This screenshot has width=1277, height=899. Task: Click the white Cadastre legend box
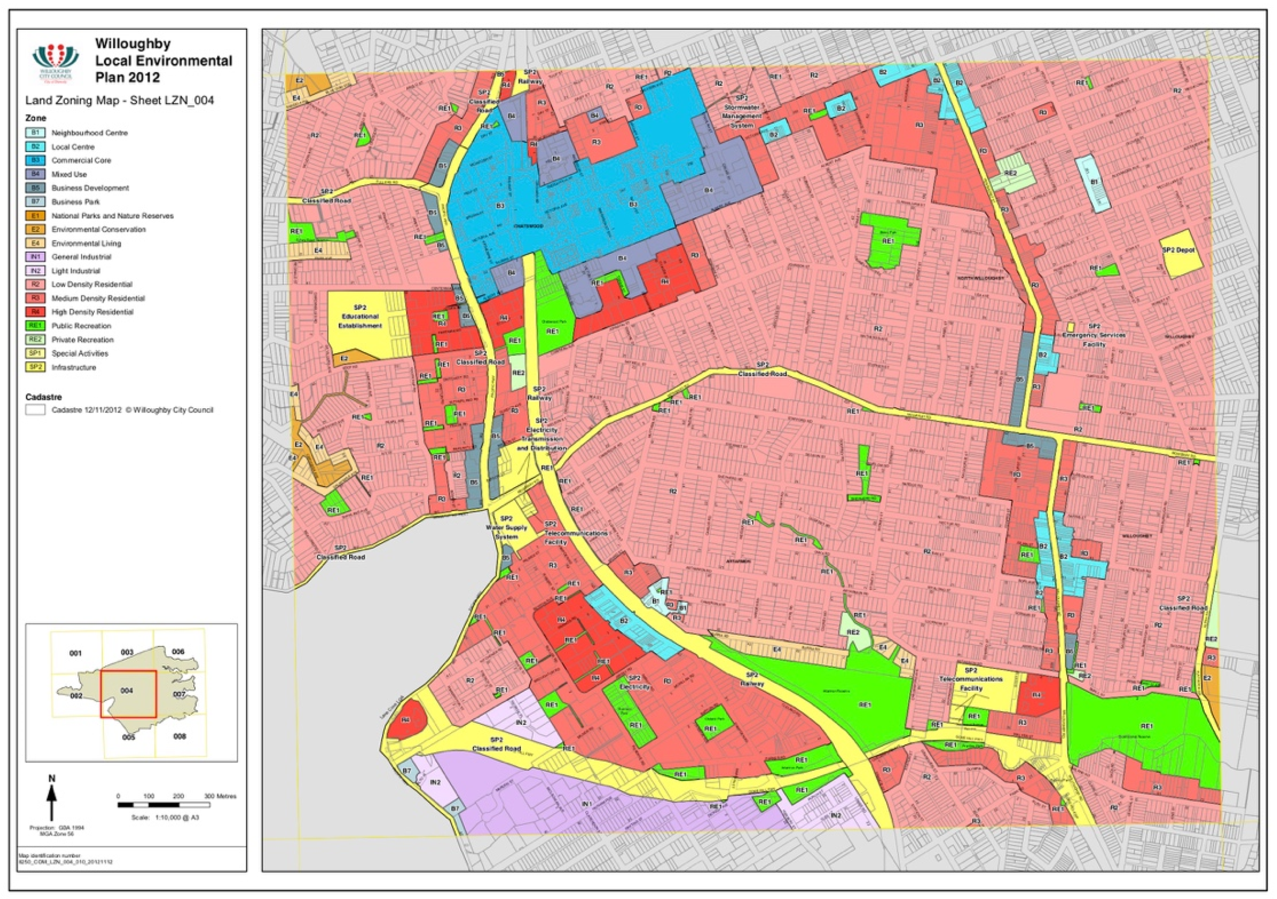pos(35,410)
